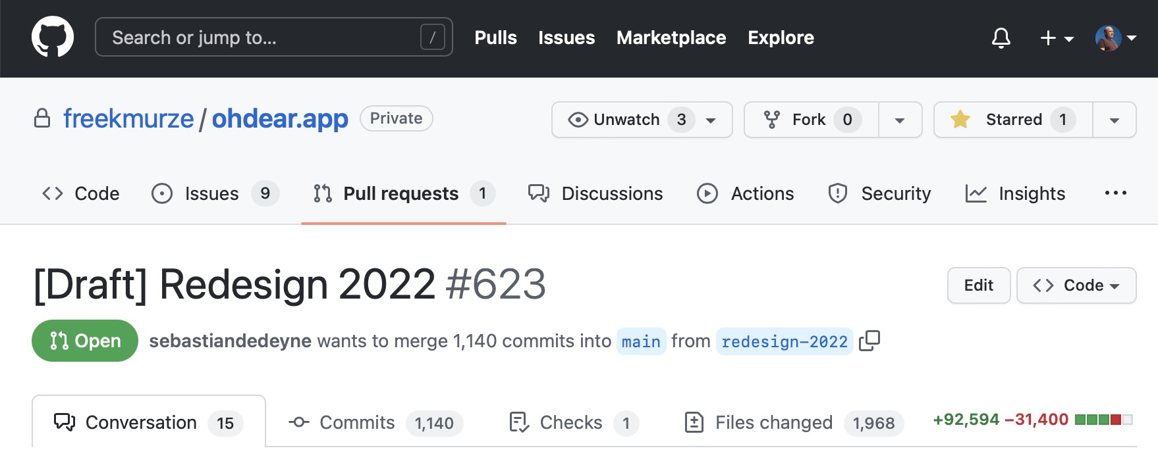This screenshot has width=1158, height=463.
Task: Open the Discussions tab
Action: coord(595,193)
